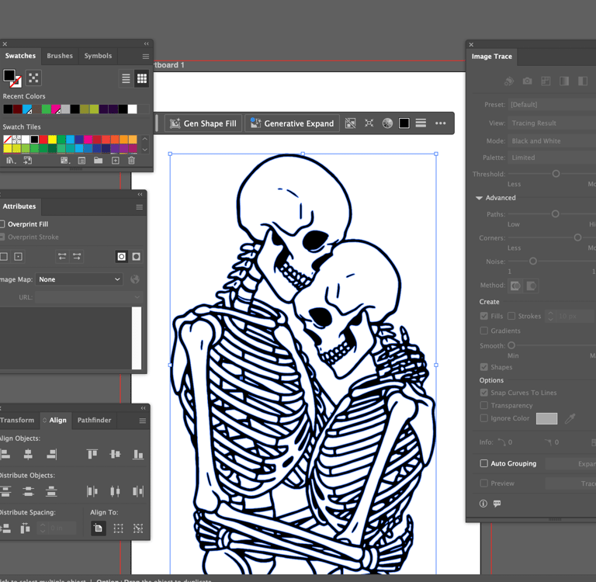Adjust the Paths slider handle

(556, 214)
